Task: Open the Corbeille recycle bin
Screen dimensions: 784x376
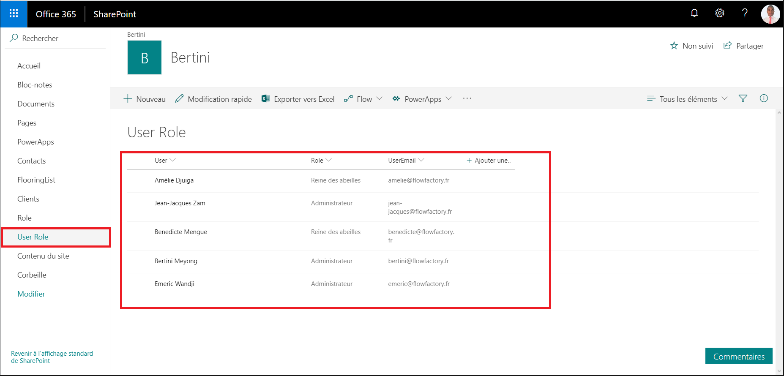Action: [x=32, y=275]
